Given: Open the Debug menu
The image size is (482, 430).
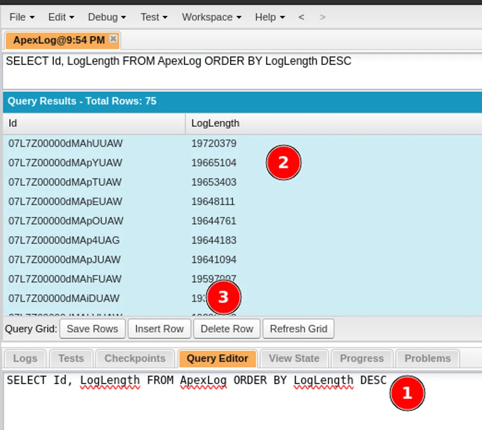Looking at the screenshot, I should point(107,17).
